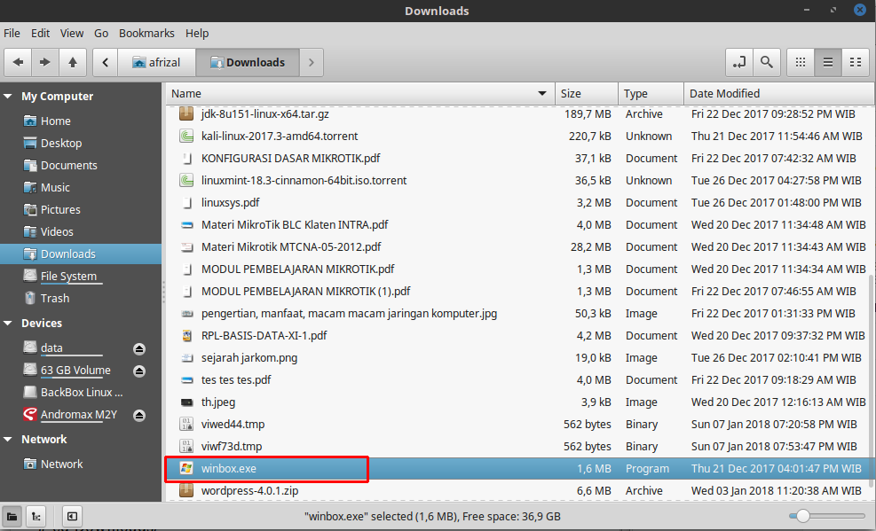Click the path bar right chevron
Image resolution: width=876 pixels, height=531 pixels.
pyautogui.click(x=312, y=62)
